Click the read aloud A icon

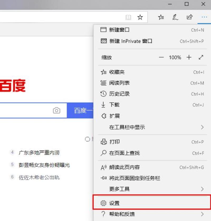[104, 167]
